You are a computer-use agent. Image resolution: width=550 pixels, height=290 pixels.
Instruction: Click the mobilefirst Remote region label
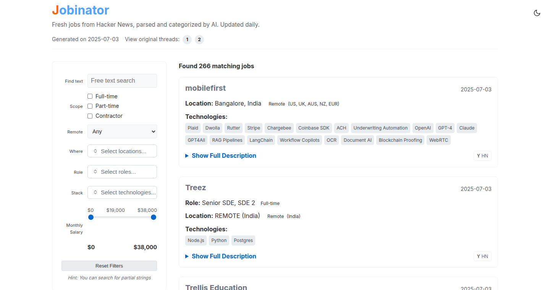[x=304, y=104]
